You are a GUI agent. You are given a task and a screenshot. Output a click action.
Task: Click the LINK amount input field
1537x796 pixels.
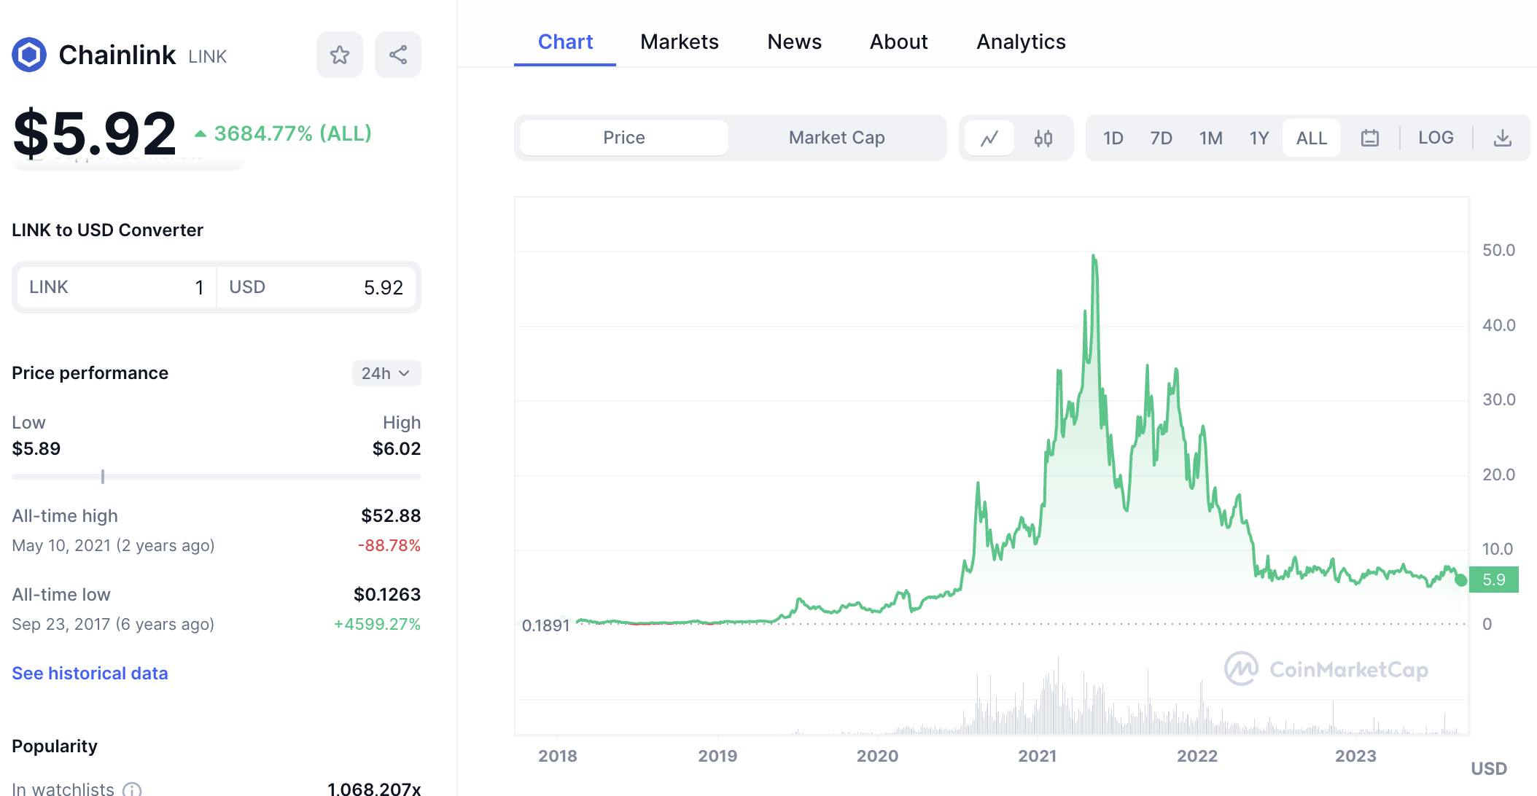click(116, 287)
